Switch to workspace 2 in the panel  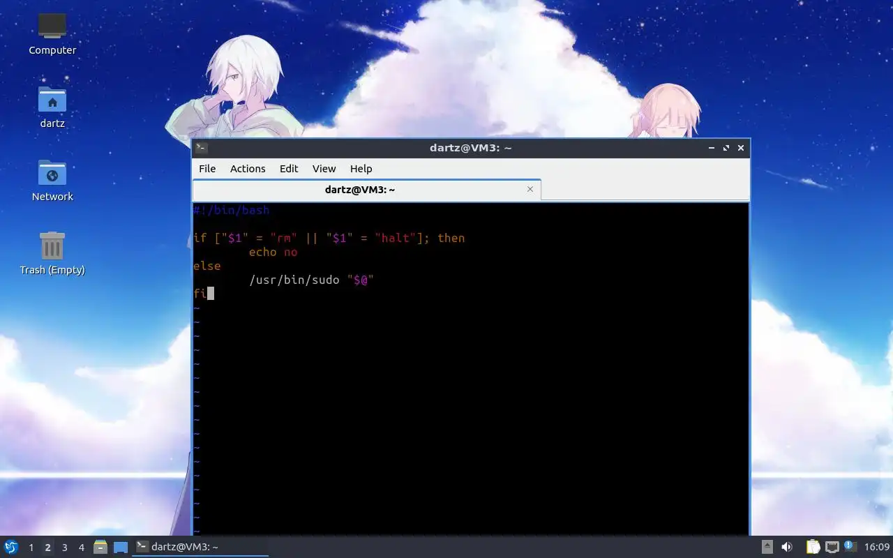47,548
